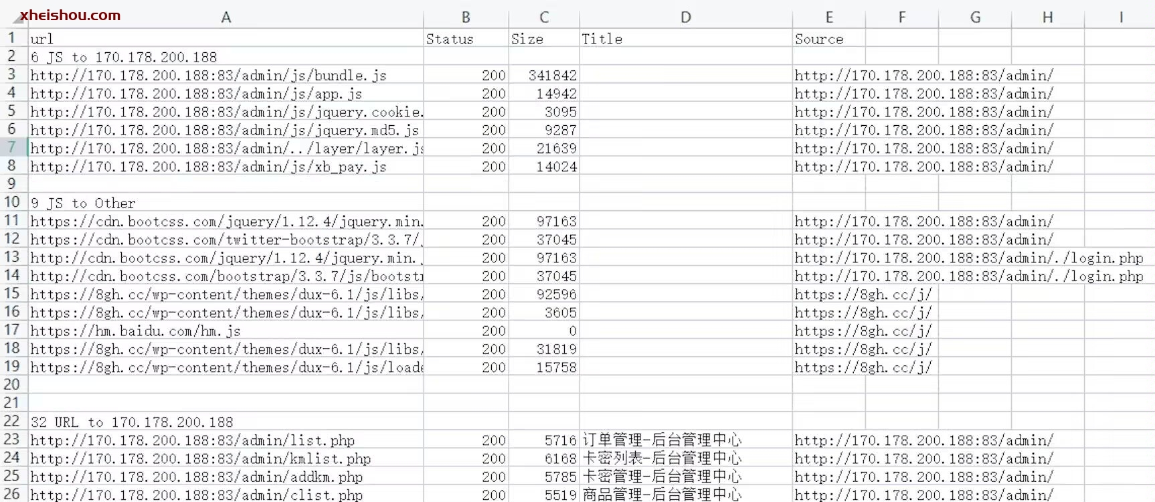Viewport: 1155px width, 502px height.
Task: Click size value 14024
Action: 544,166
